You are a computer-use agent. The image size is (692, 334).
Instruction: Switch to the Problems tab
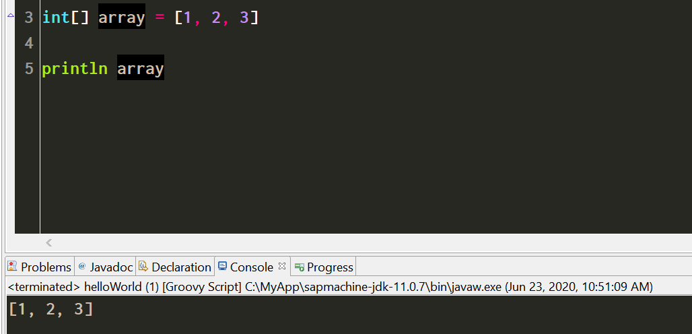(40, 267)
